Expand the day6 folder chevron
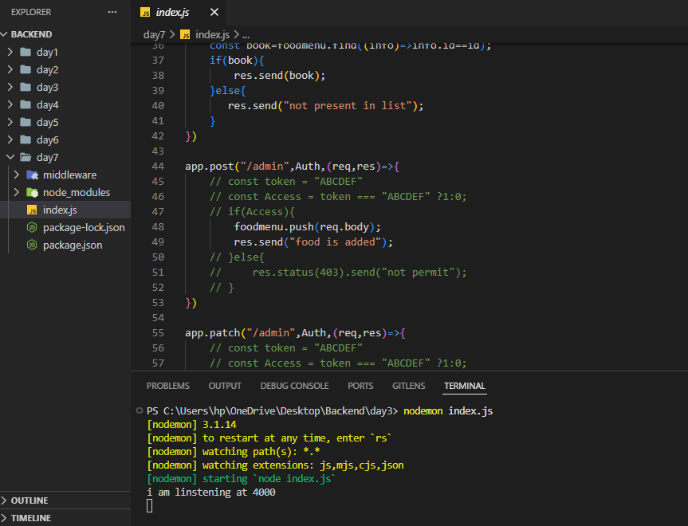The height and width of the screenshot is (526, 688). [x=10, y=139]
